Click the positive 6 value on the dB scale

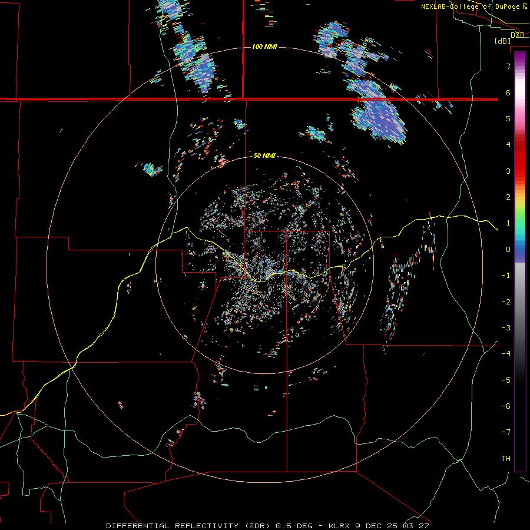click(508, 92)
